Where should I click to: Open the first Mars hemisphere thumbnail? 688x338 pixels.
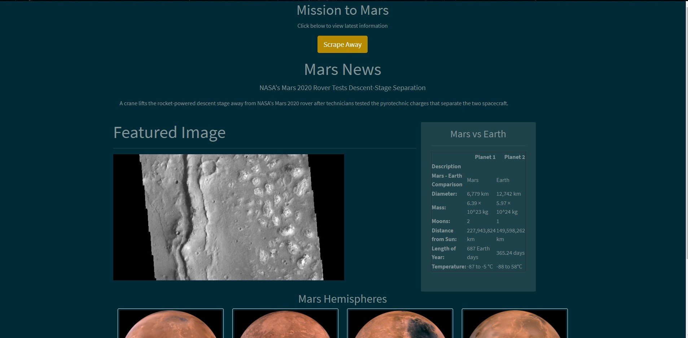[x=171, y=324]
